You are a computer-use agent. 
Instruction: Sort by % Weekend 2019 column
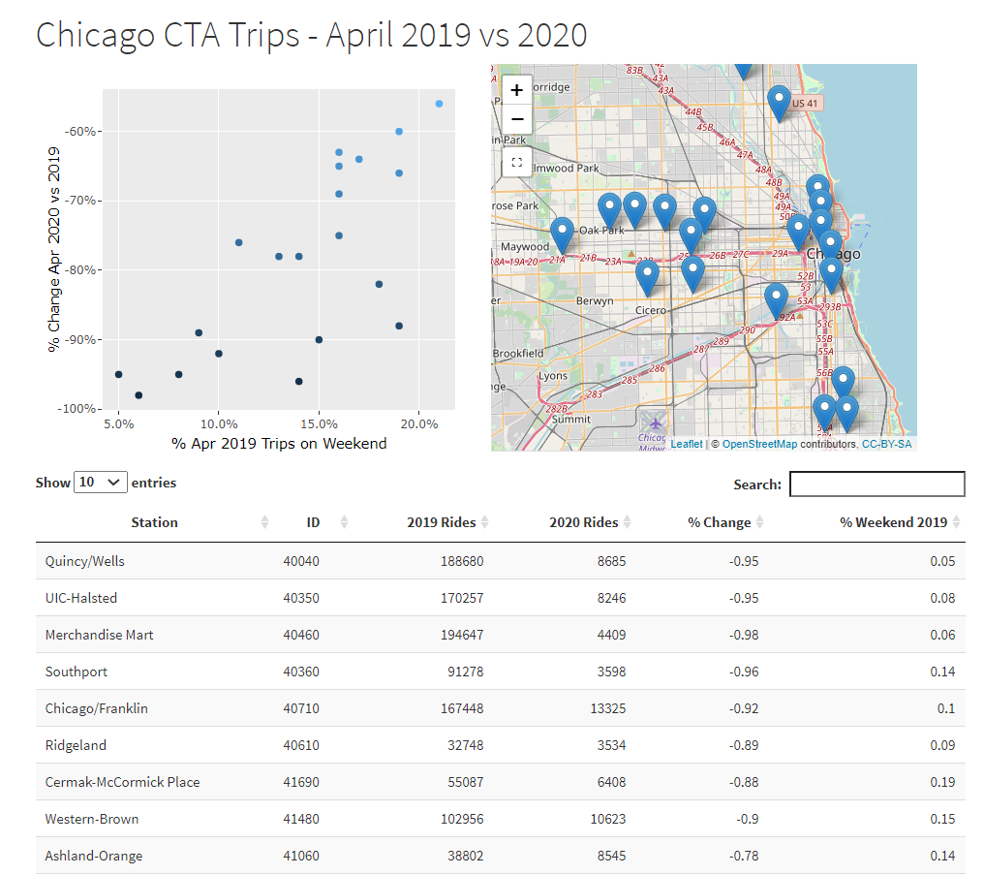click(893, 522)
